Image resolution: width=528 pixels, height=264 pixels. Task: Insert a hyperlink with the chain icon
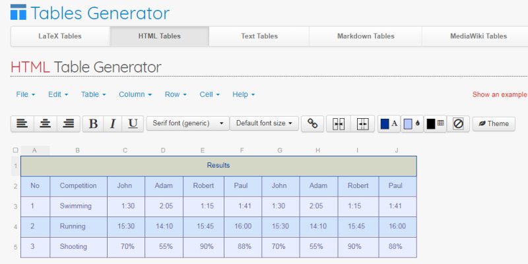point(312,123)
